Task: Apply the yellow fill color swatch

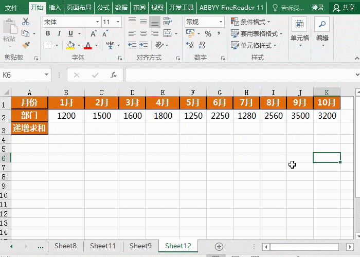Action: coord(70,45)
